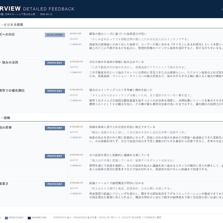Click the PROFICIENT text in the bottom legend

[x=16, y=217]
